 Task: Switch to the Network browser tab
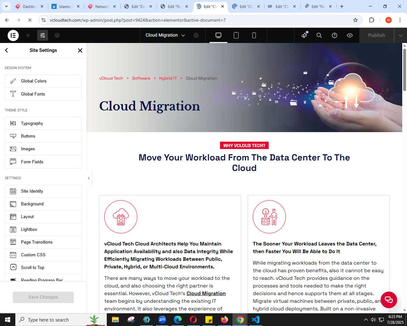click(x=102, y=6)
